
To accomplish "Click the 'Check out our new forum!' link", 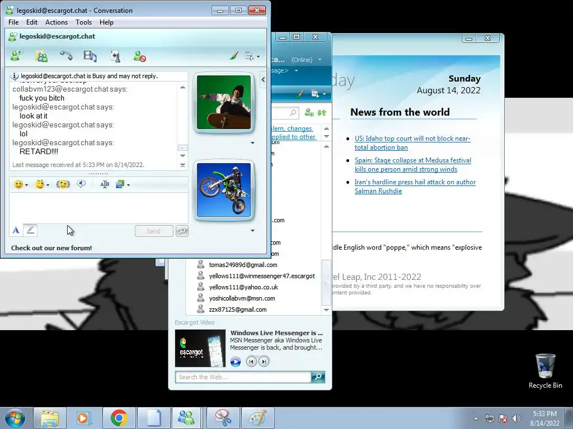I will click(x=51, y=248).
